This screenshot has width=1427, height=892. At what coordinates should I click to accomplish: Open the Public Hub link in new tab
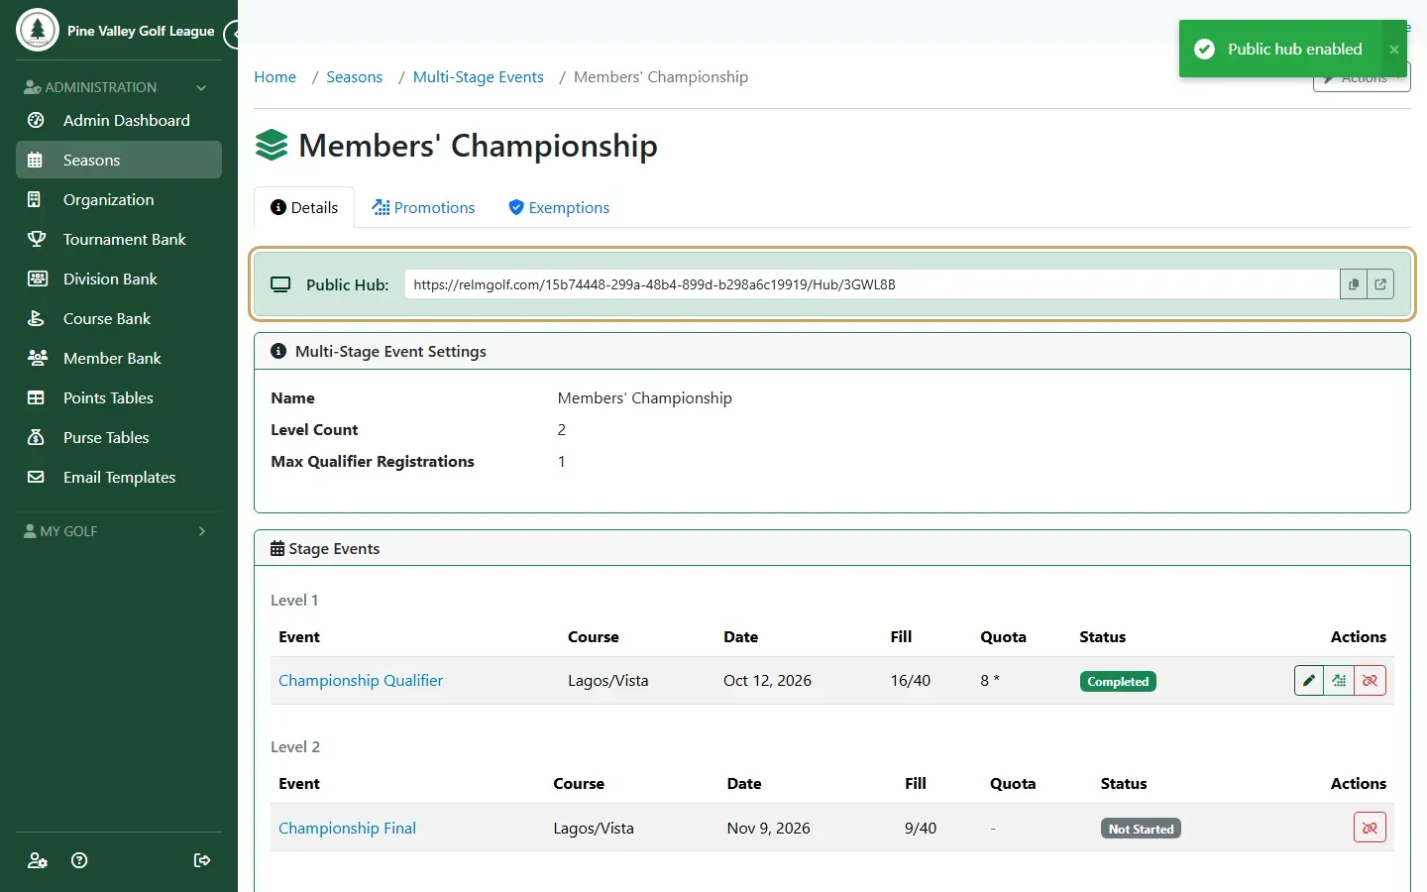coord(1380,284)
